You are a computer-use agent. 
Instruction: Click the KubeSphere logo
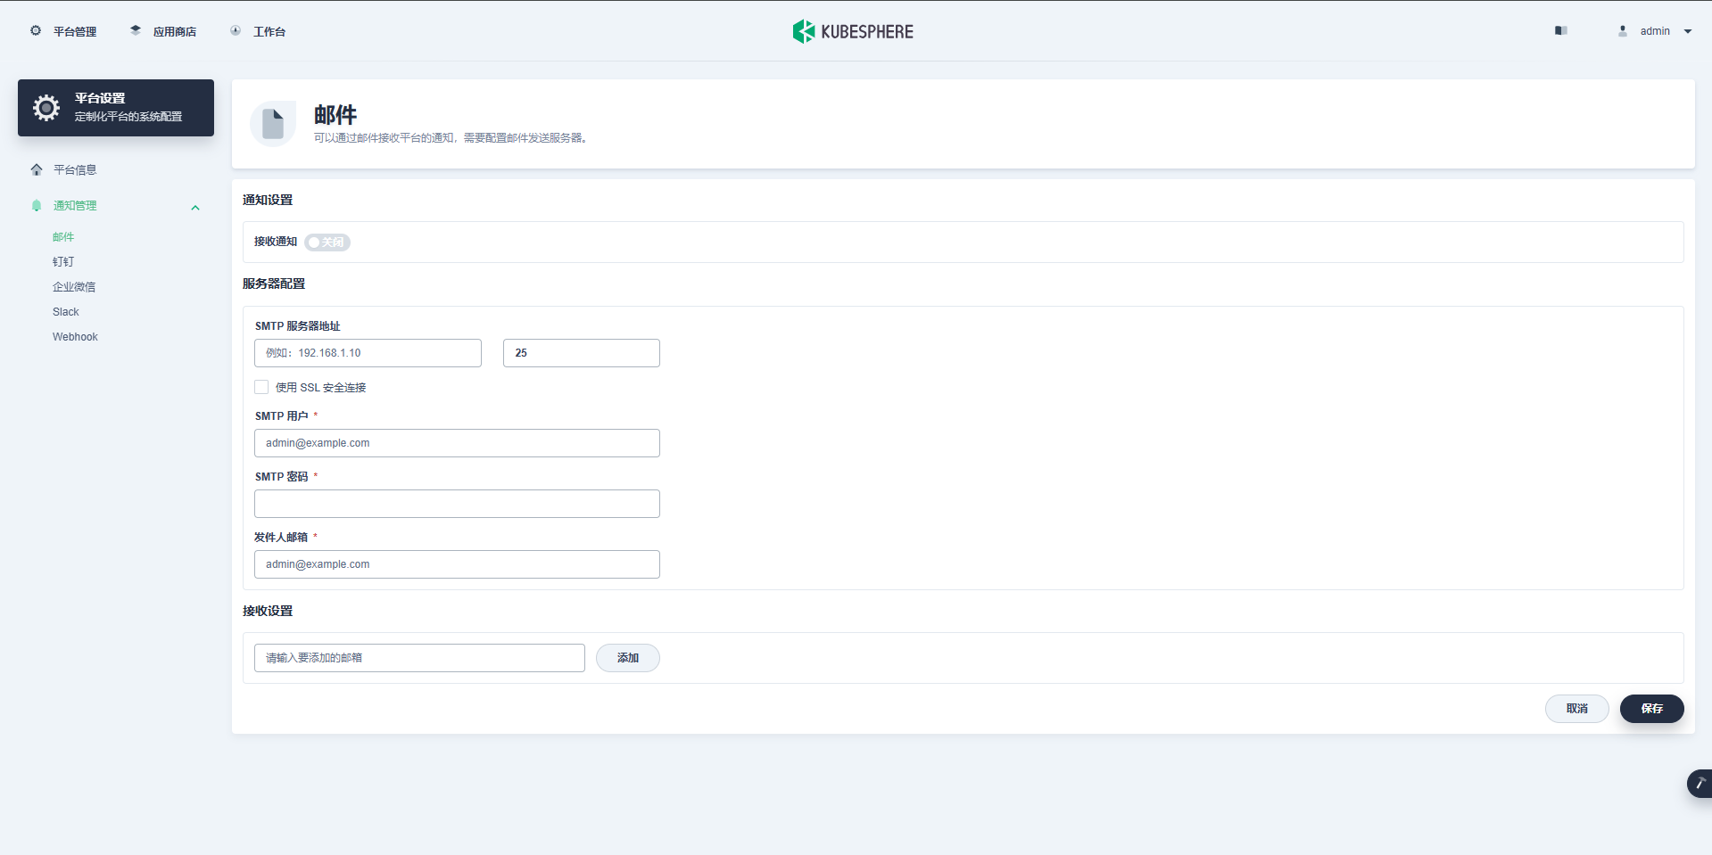coord(853,31)
